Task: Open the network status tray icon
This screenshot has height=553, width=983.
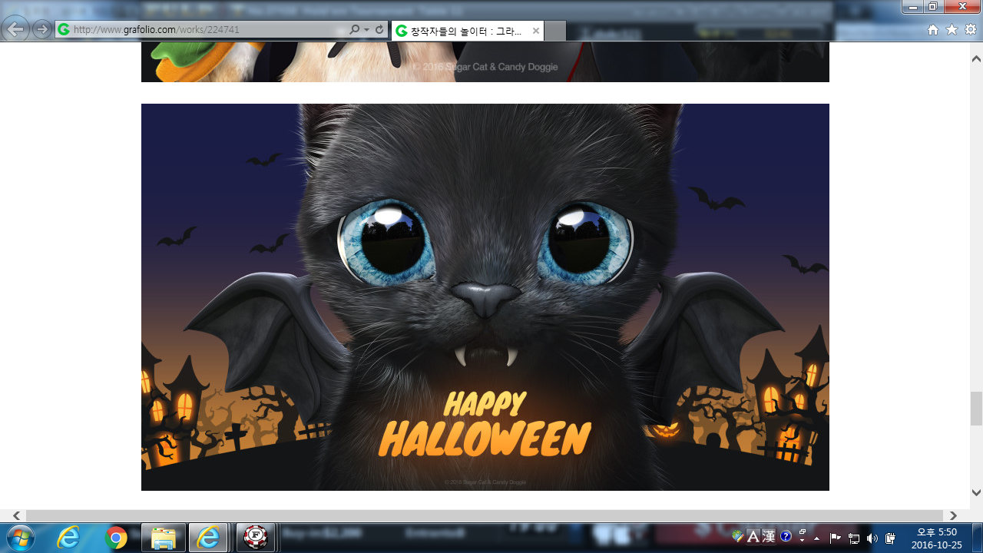Action: (x=853, y=538)
